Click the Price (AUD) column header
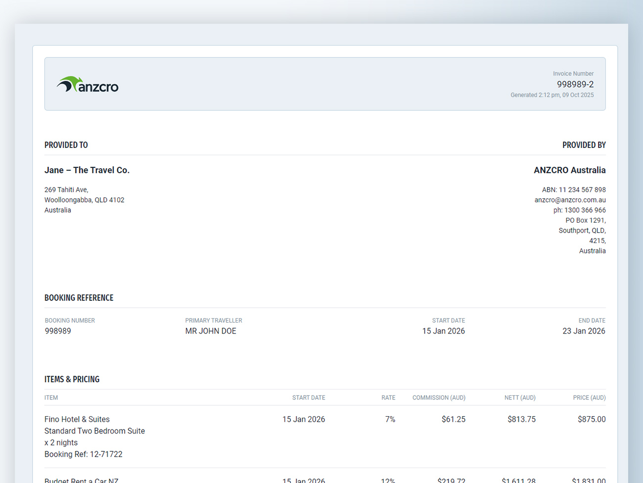The width and height of the screenshot is (643, 483). tap(589, 398)
